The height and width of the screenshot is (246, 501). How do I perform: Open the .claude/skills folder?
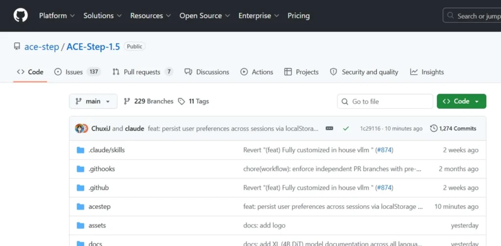click(106, 150)
